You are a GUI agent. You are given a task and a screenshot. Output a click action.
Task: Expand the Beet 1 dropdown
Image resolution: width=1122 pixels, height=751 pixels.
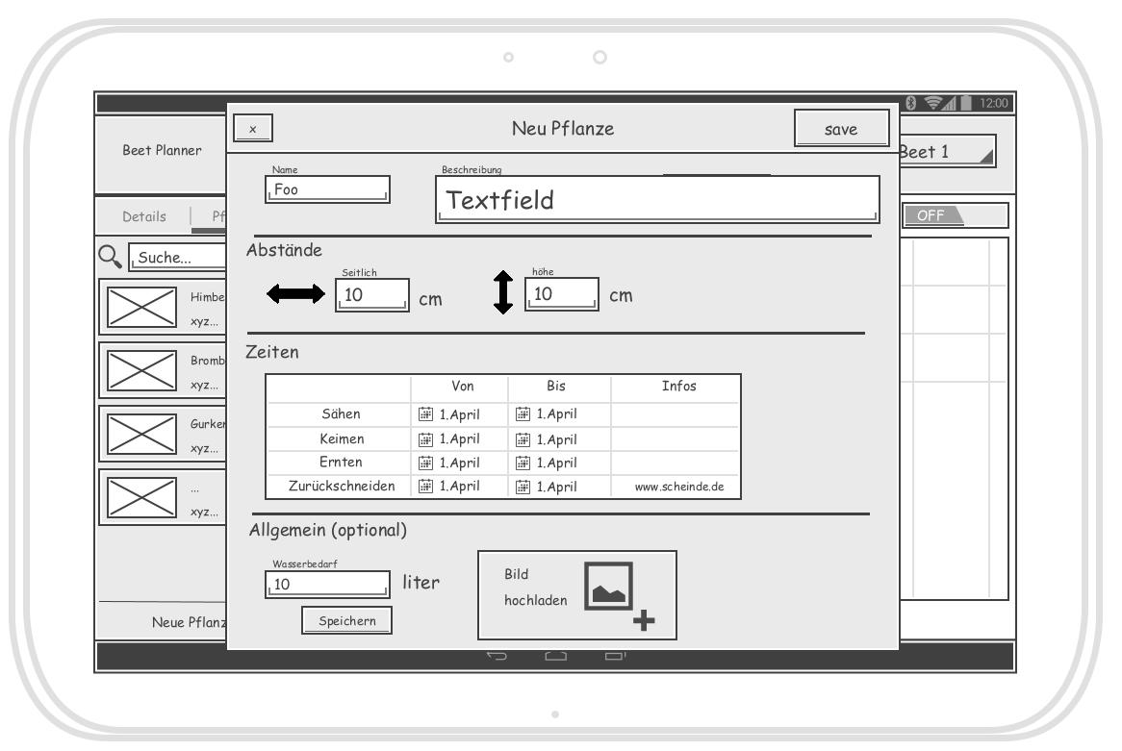946,153
